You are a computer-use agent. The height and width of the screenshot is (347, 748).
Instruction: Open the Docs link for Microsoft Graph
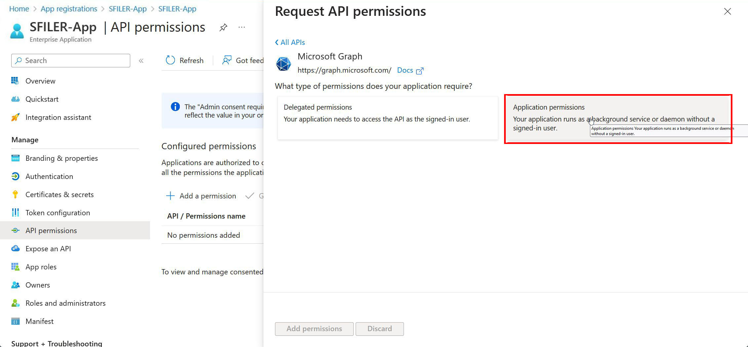pyautogui.click(x=405, y=70)
